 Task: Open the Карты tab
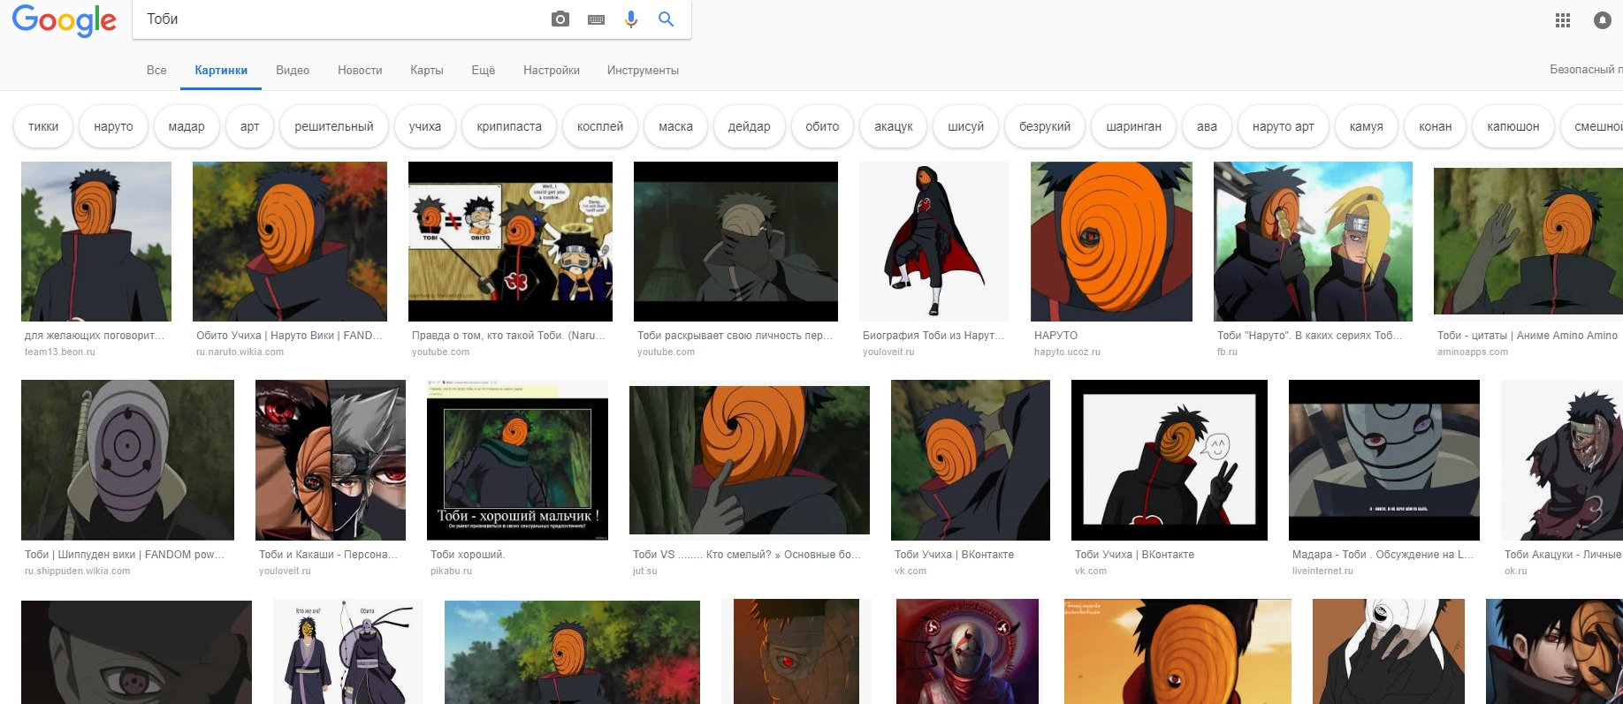[x=426, y=71]
